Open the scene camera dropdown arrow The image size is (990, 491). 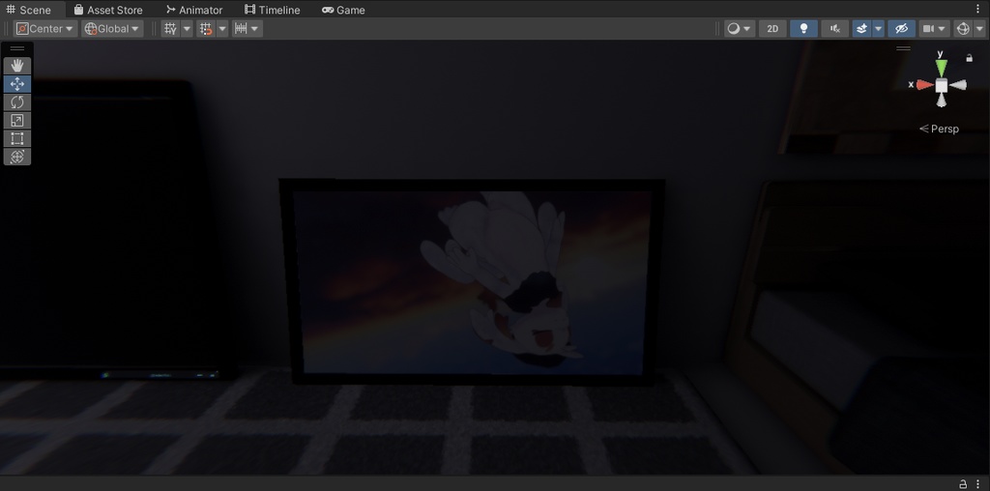point(943,28)
